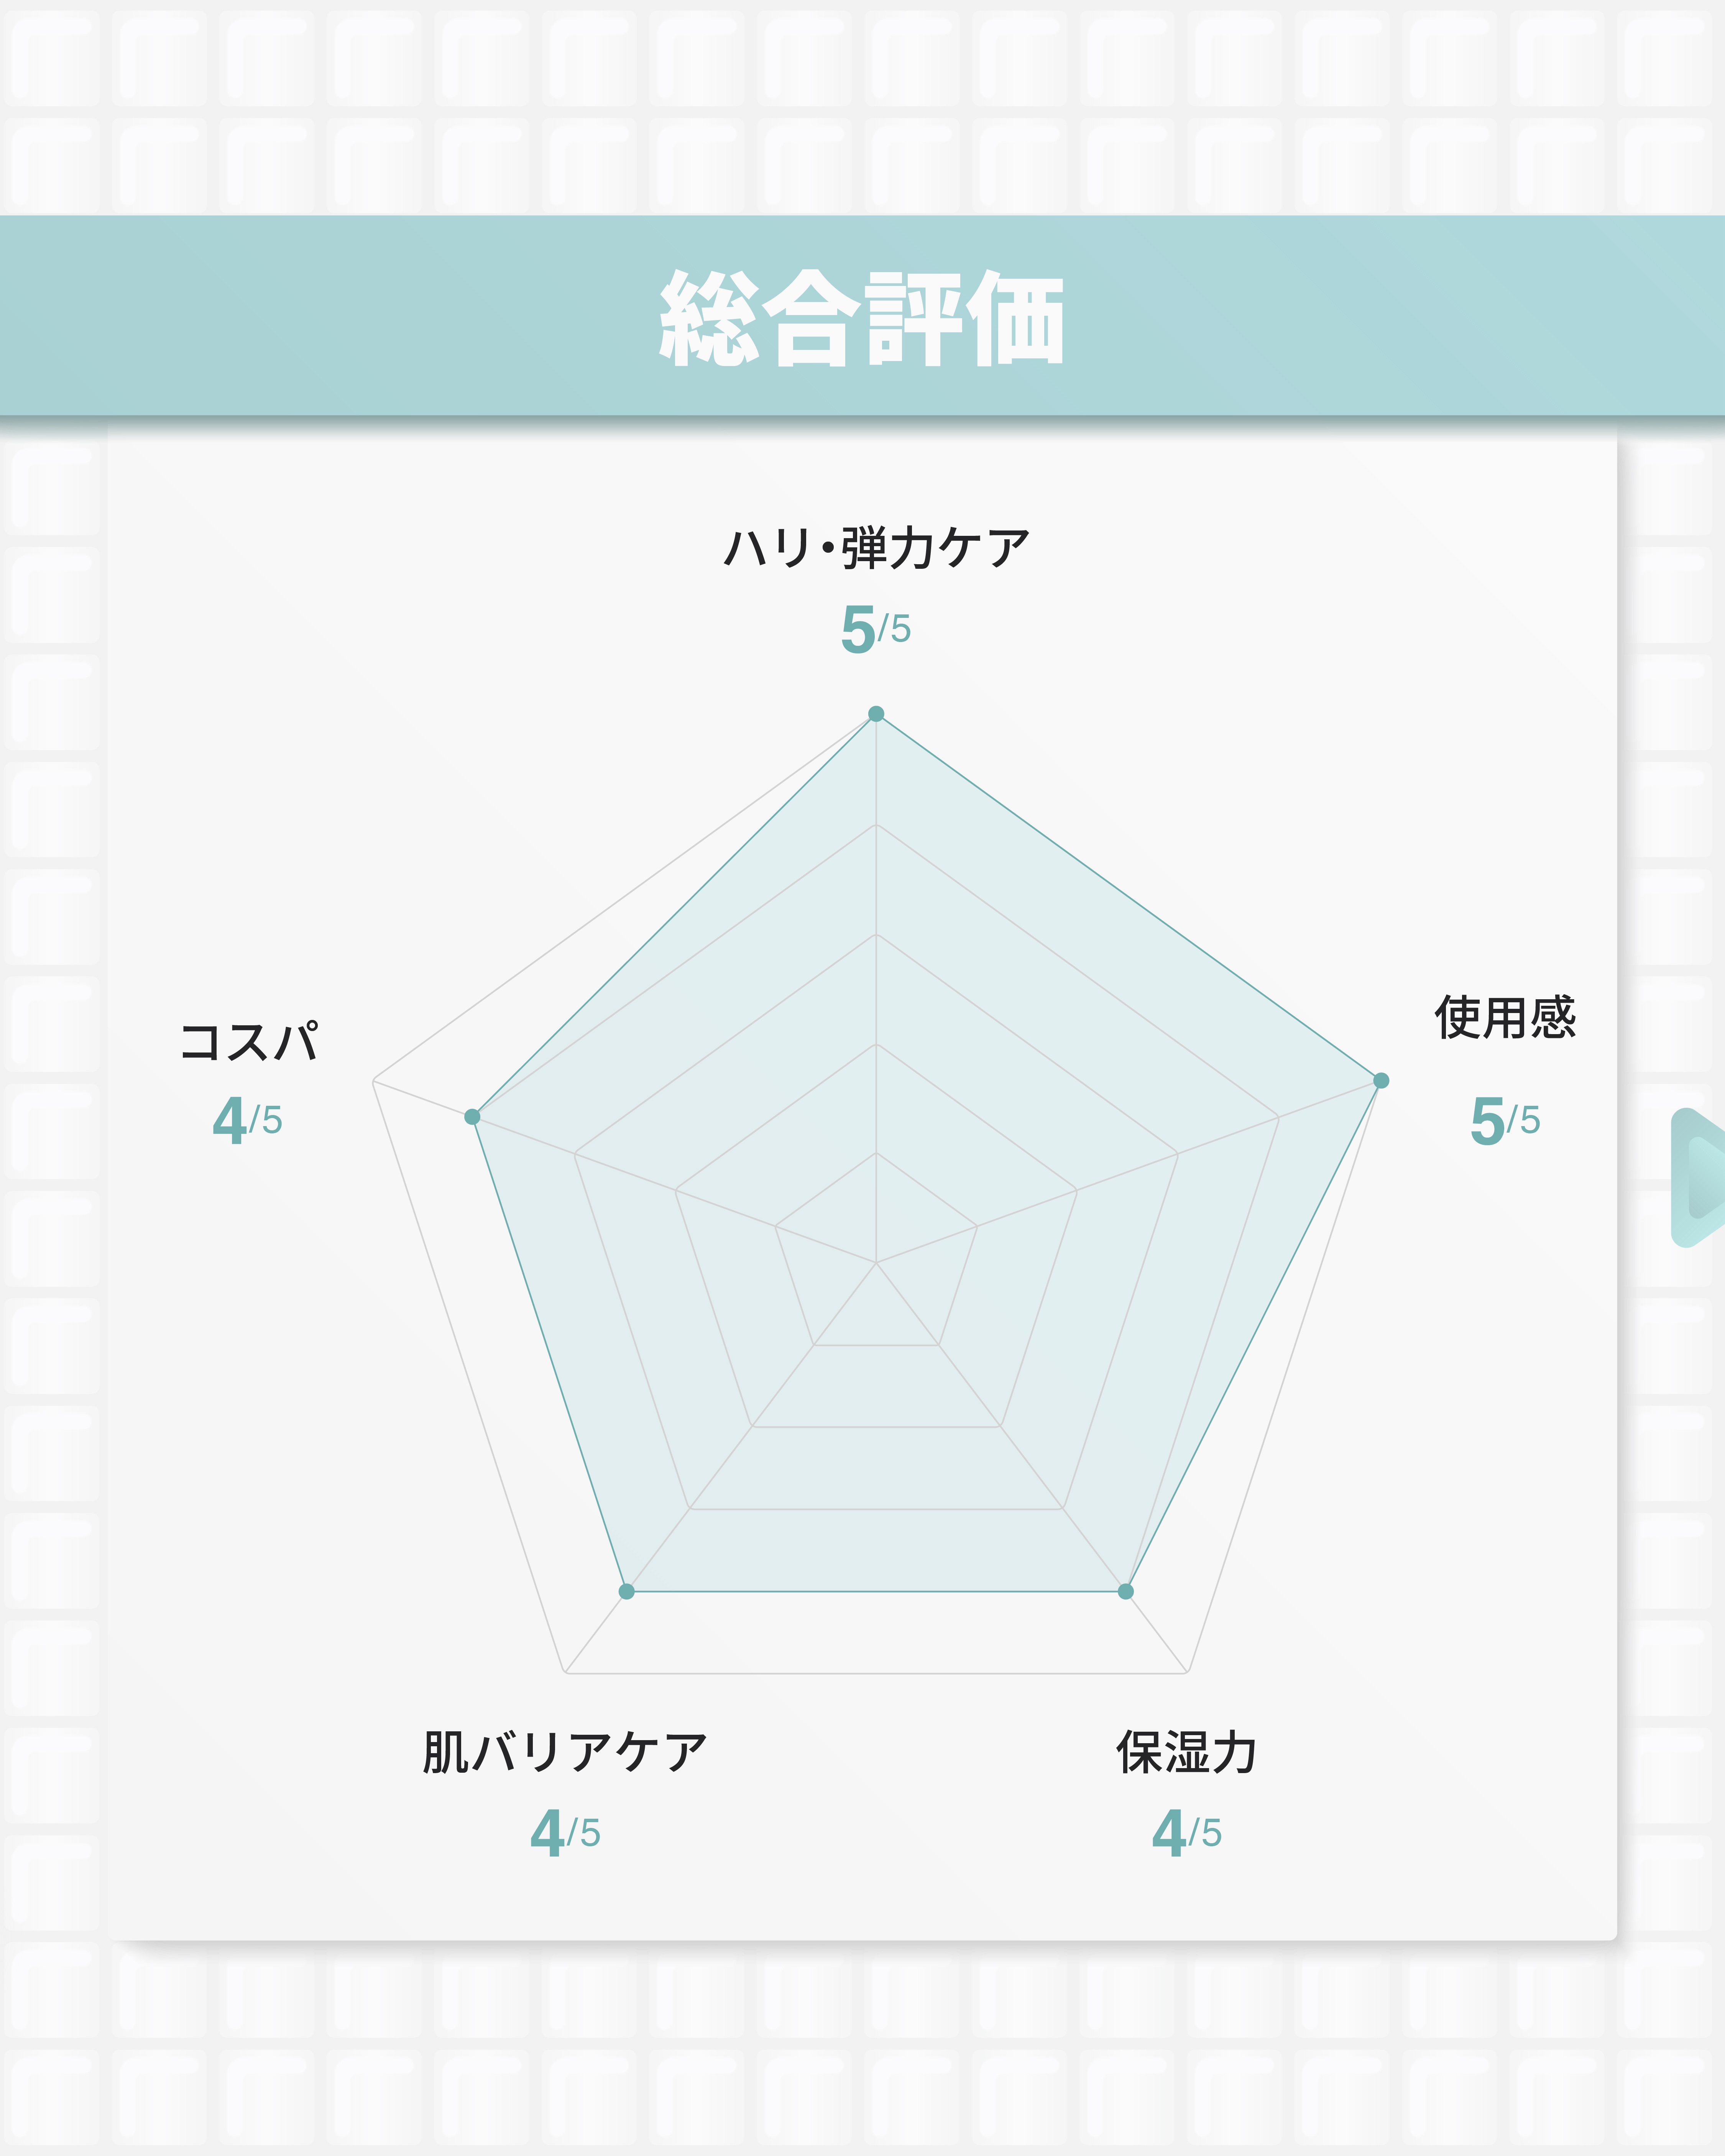Click the 5/5 score under ハリ・弾力ケア
The image size is (1725, 2156).
[876, 629]
